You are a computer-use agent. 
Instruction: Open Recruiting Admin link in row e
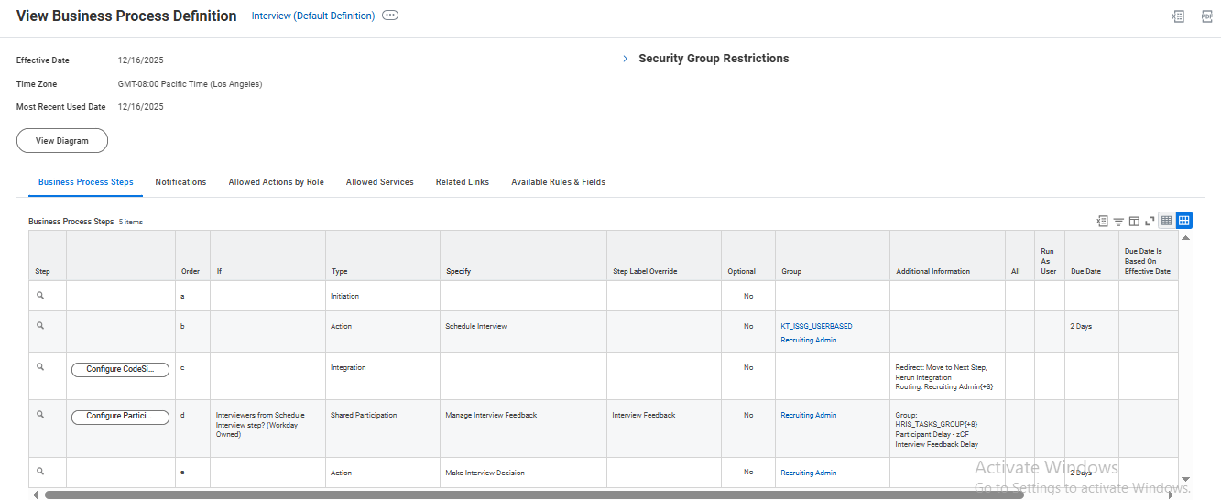tap(808, 473)
